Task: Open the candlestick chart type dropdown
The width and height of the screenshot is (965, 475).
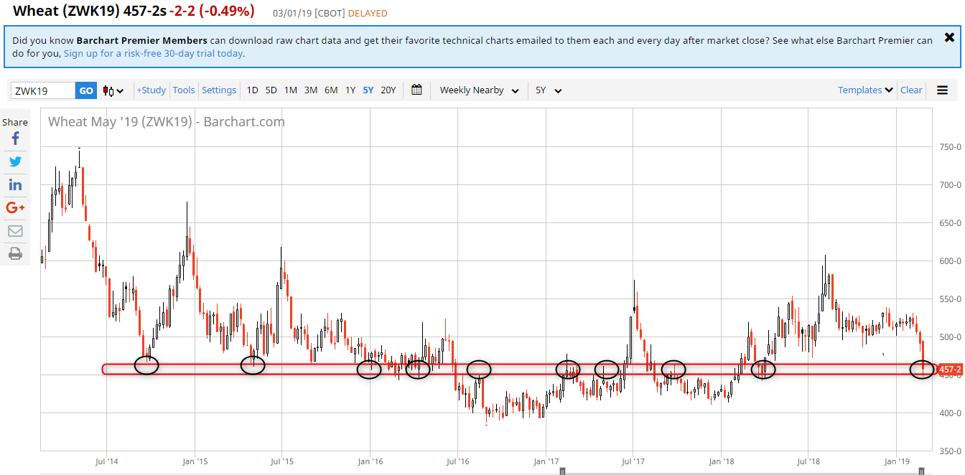Action: point(113,90)
